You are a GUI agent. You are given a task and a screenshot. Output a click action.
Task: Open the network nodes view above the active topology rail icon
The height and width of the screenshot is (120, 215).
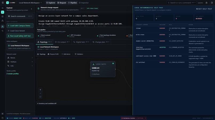tap(2, 21)
